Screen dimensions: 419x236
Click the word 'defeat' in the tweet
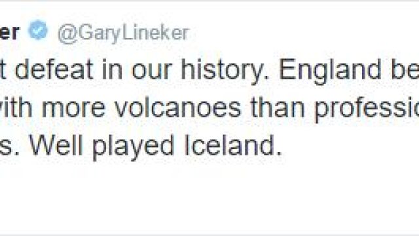click(54, 69)
